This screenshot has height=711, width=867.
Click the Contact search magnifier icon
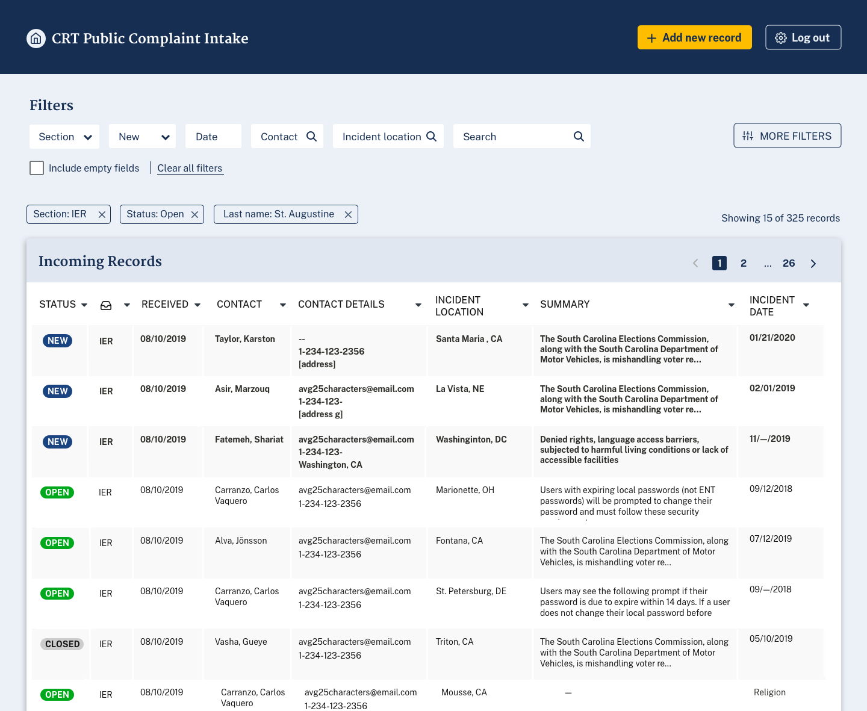coord(311,137)
